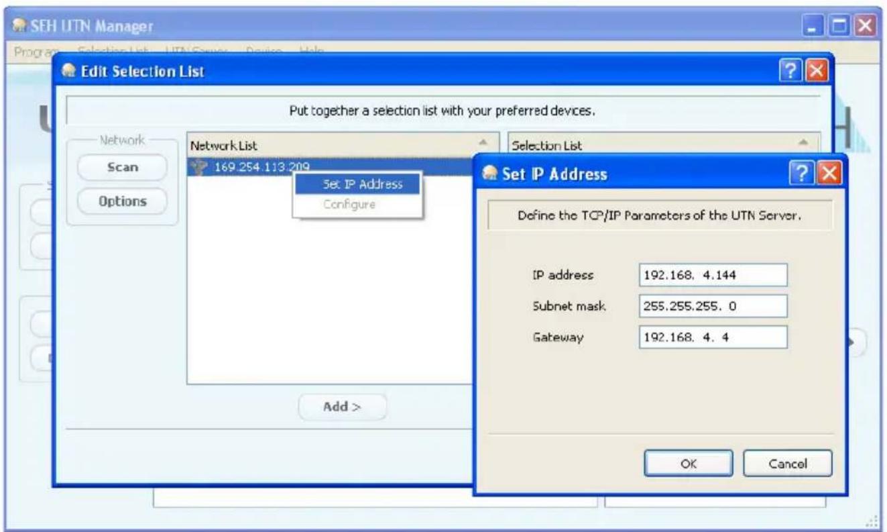Select the greyed Configure context menu entry

[x=357, y=205]
